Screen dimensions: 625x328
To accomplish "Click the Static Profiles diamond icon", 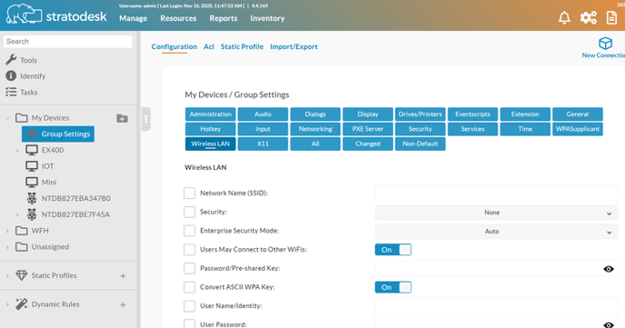I will 22,275.
